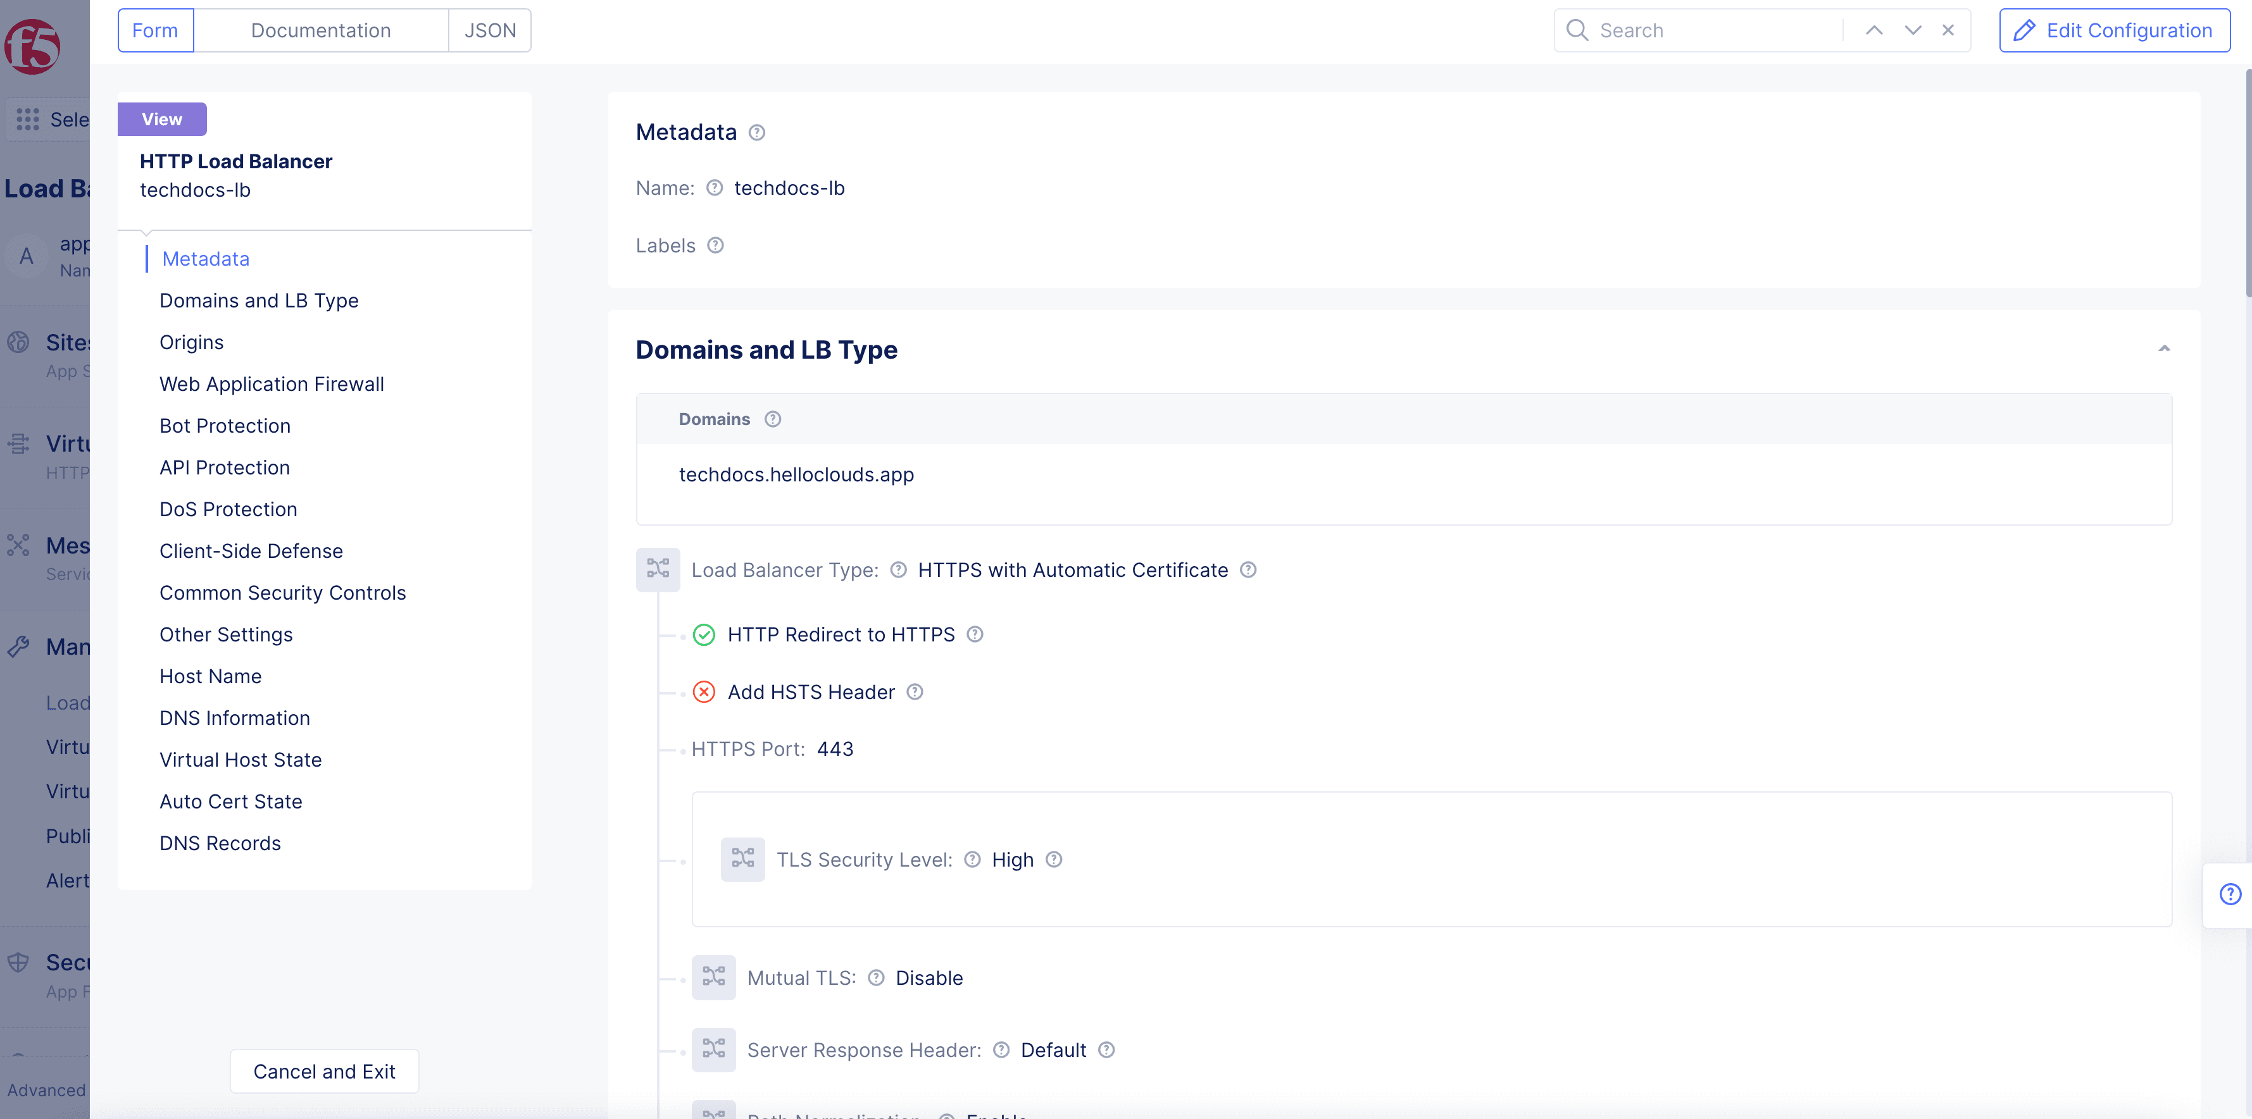Click the choice icon beside Mutual TLS
The image size is (2252, 1119).
point(713,977)
